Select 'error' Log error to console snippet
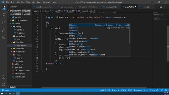Screen dimensions: 169x95 [x=99, y=28]
